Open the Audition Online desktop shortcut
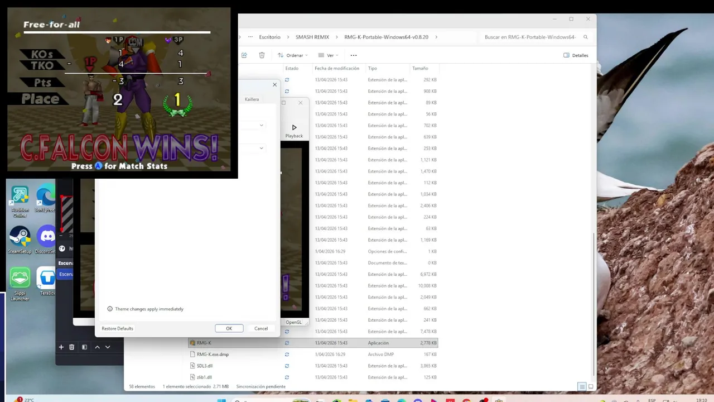Viewport: 714px width, 402px height. [20, 201]
